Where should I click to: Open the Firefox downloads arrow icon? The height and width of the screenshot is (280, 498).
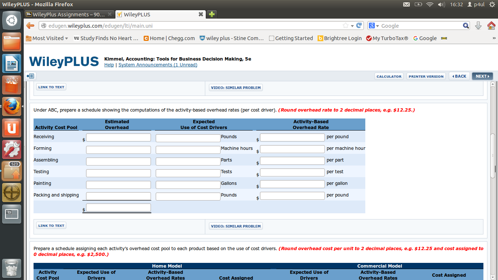tap(478, 26)
